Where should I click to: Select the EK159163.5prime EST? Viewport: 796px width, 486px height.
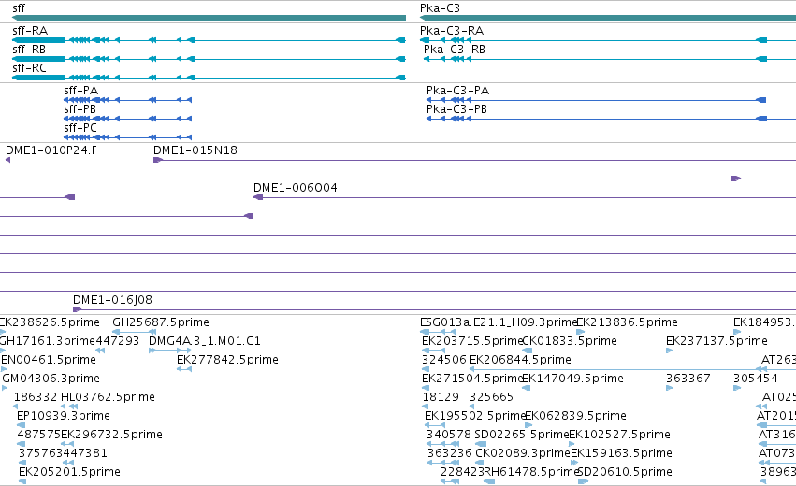pyautogui.click(x=621, y=453)
